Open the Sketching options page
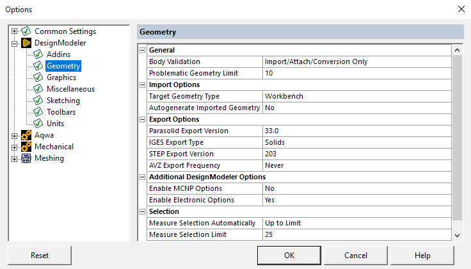The width and height of the screenshot is (471, 269). click(63, 101)
